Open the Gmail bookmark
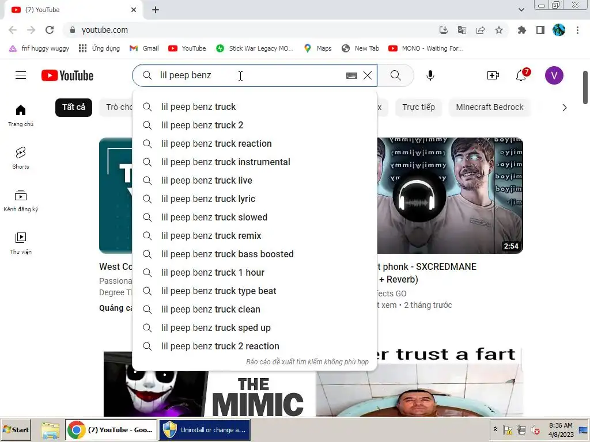Image resolution: width=590 pixels, height=442 pixels. tap(144, 48)
